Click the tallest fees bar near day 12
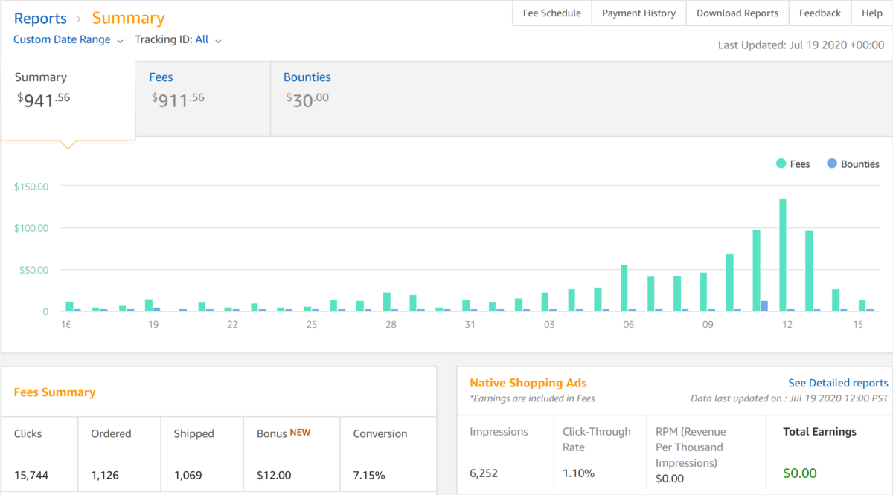Screen dimensions: 893x495 [782, 253]
